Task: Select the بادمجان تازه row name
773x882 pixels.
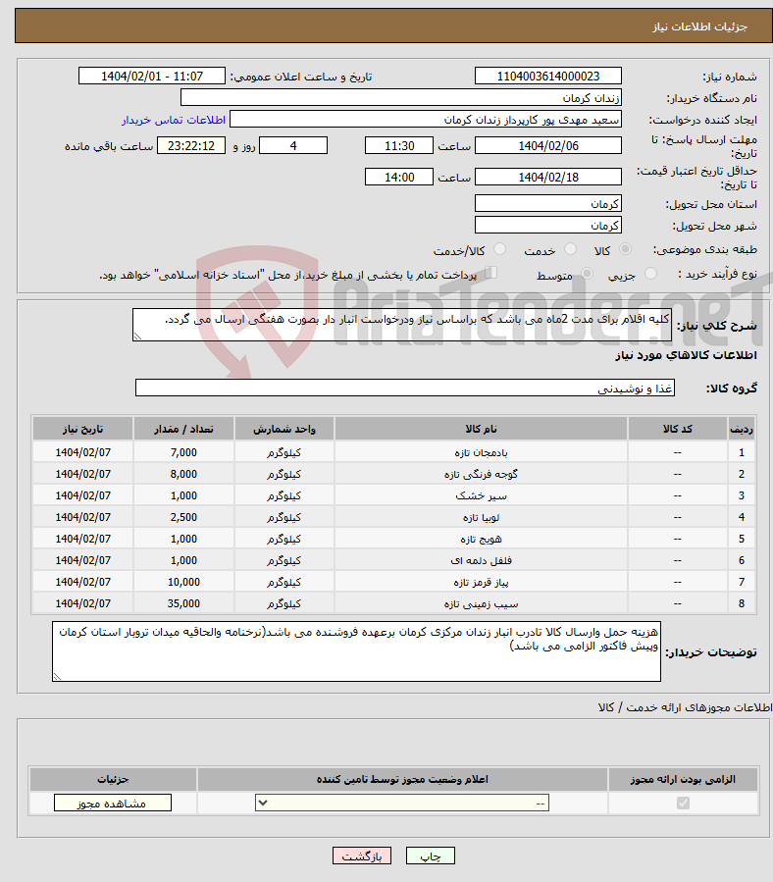Action: coord(481,453)
